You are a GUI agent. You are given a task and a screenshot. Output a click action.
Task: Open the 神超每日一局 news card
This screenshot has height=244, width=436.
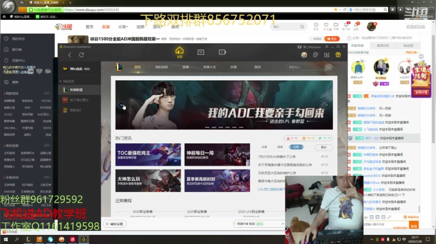tap(217, 155)
